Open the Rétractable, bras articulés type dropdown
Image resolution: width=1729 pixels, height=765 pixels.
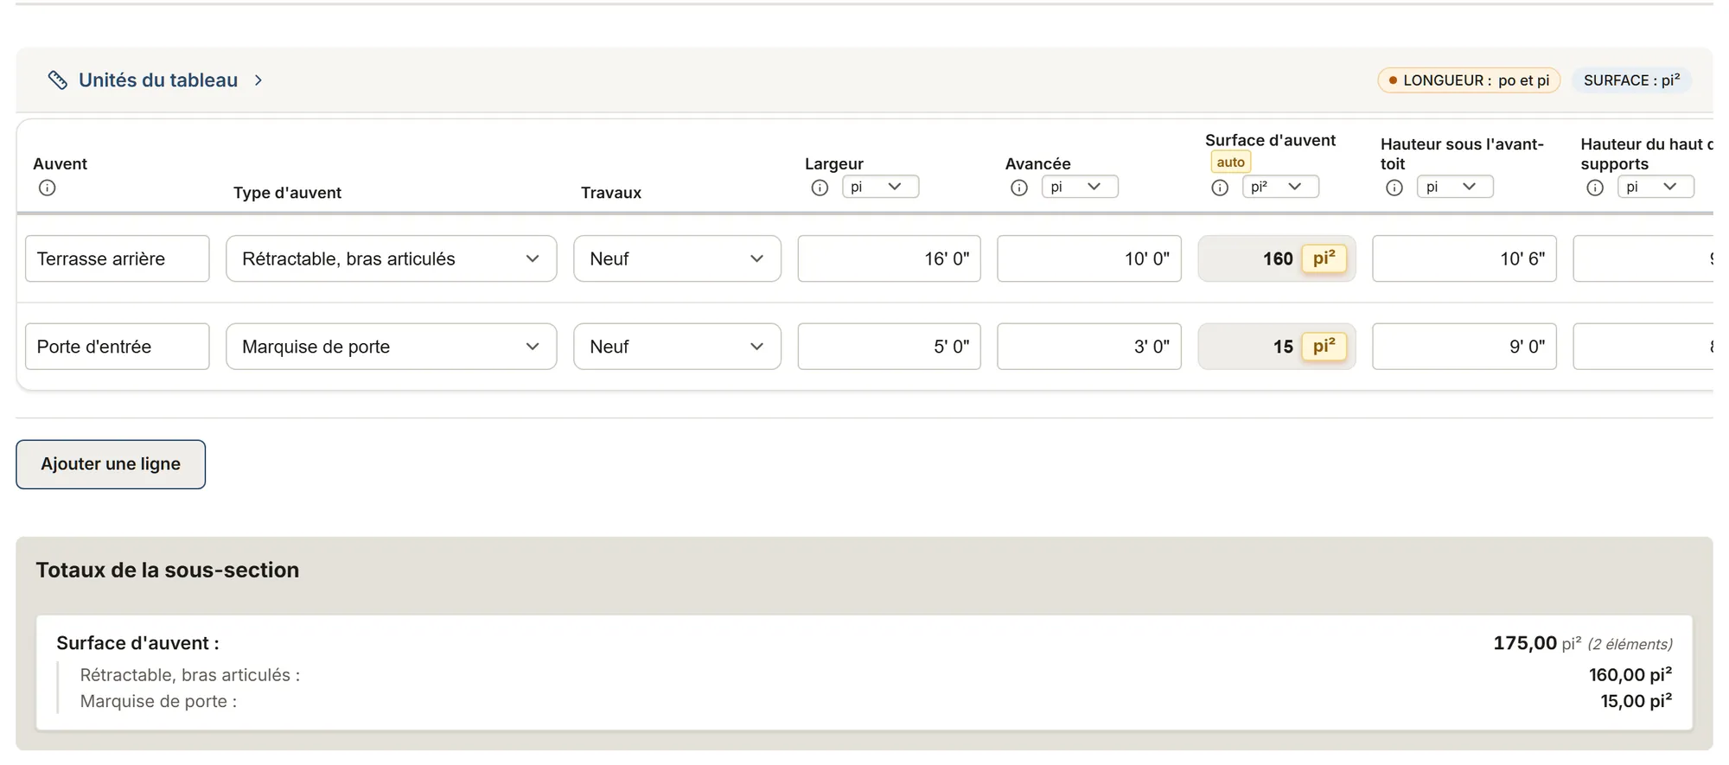392,258
